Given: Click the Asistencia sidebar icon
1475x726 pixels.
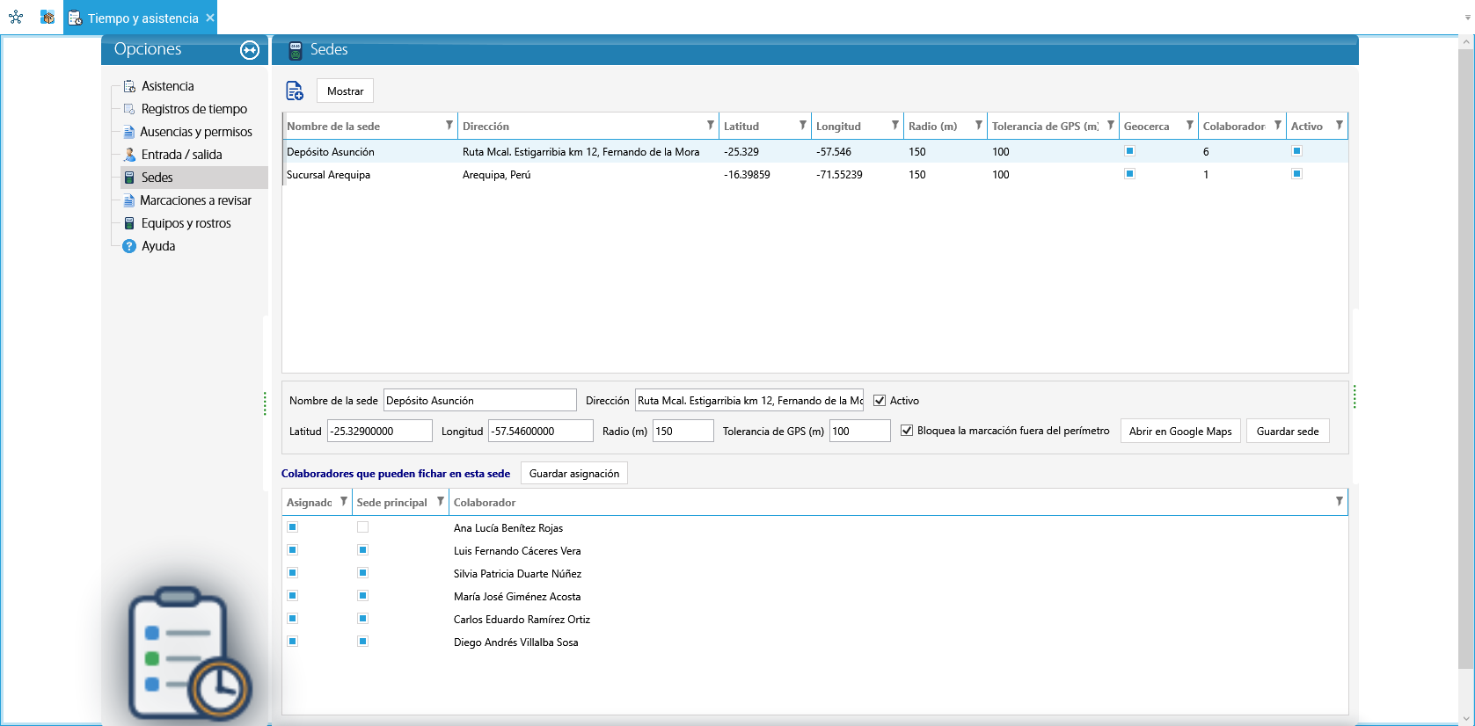Looking at the screenshot, I should coord(129,86).
